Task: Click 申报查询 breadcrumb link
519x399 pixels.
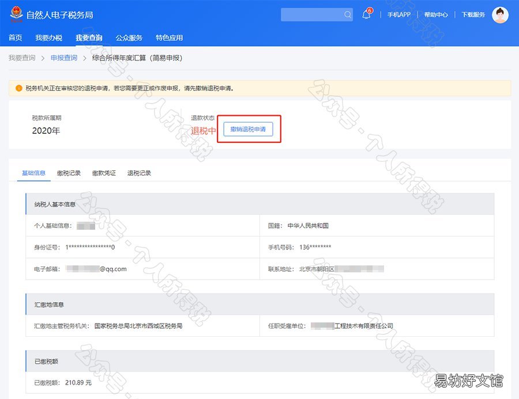Action: (64, 58)
